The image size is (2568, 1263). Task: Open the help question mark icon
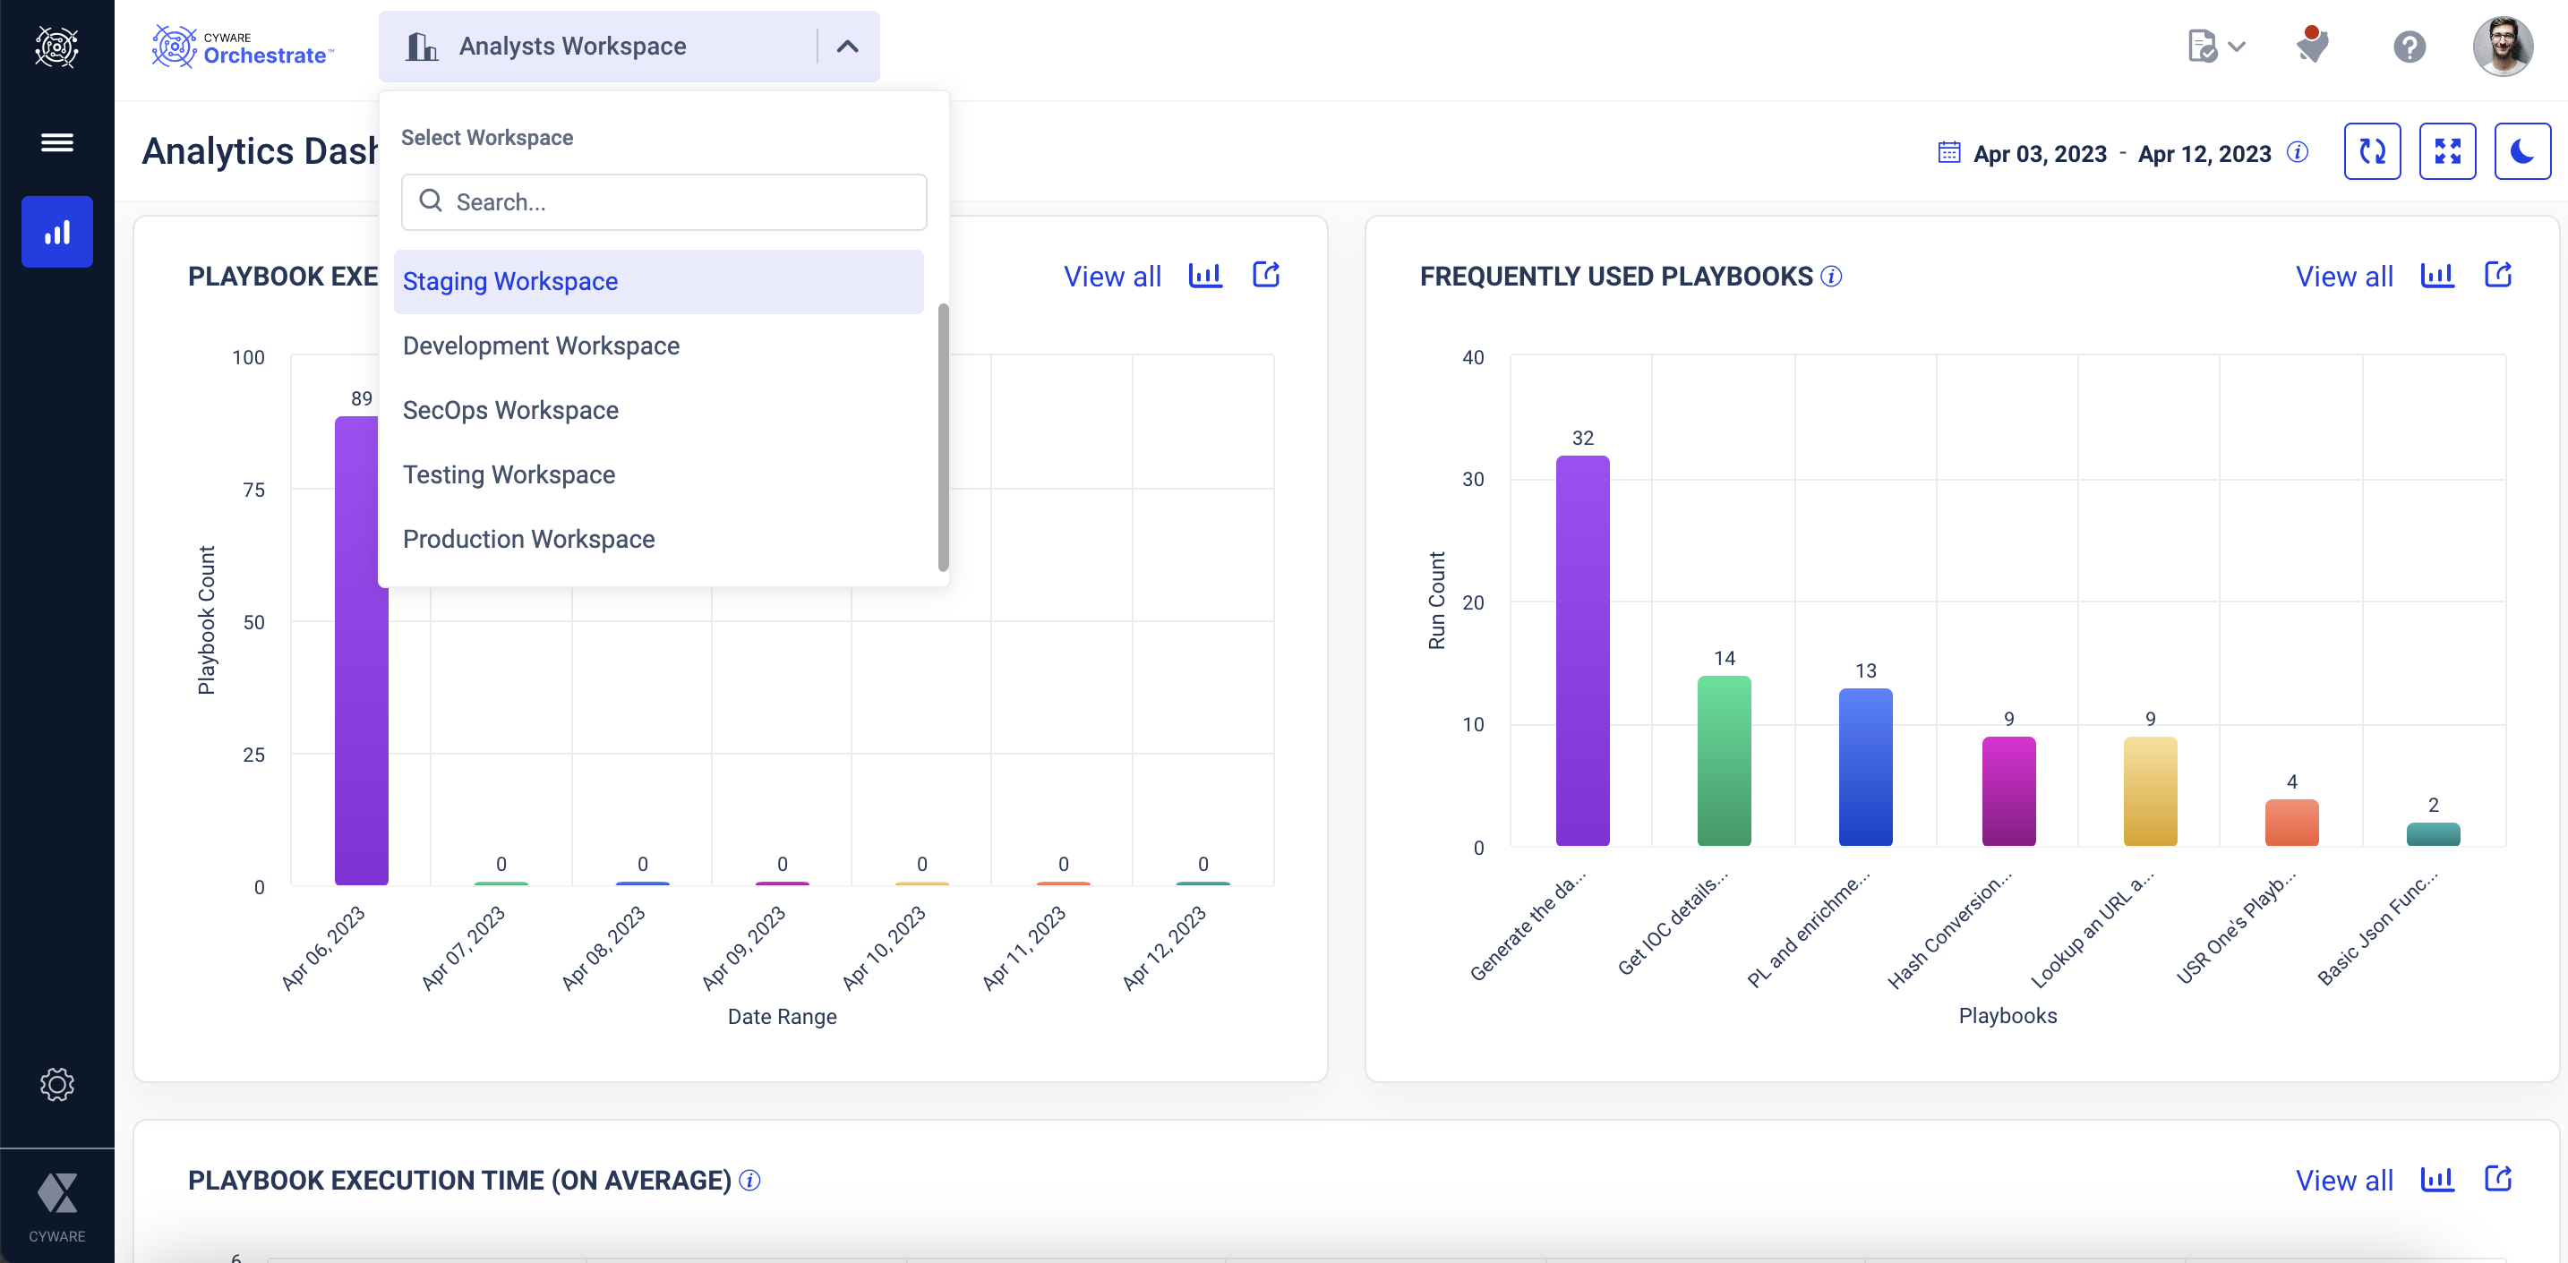pyautogui.click(x=2409, y=47)
